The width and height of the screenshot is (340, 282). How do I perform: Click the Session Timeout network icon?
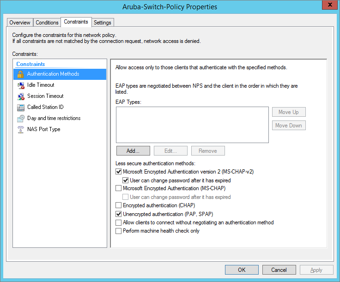[21, 96]
